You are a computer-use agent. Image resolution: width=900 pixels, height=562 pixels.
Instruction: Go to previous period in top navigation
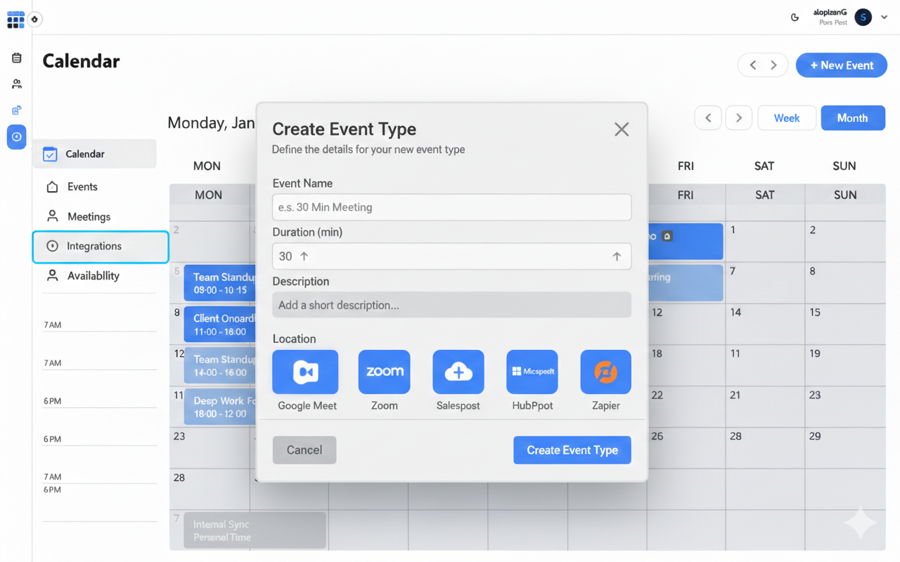coord(753,65)
